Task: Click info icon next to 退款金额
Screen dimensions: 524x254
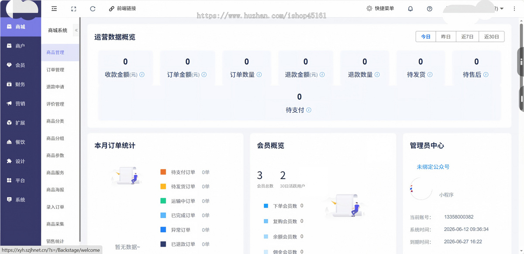Action: click(322, 75)
